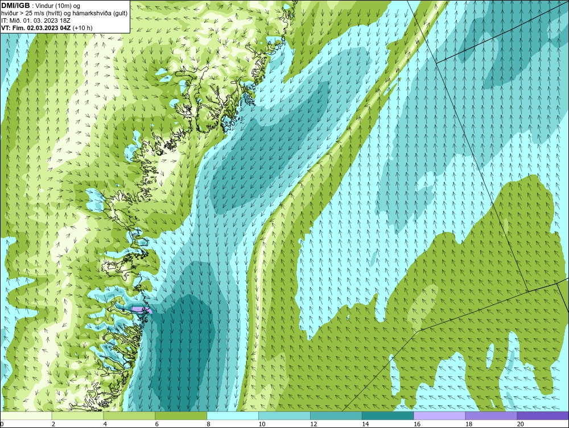Click the legend label '20'
The height and width of the screenshot is (428, 569).
521,424
